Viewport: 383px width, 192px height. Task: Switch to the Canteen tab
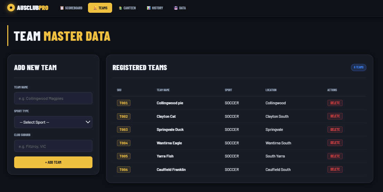tap(127, 8)
